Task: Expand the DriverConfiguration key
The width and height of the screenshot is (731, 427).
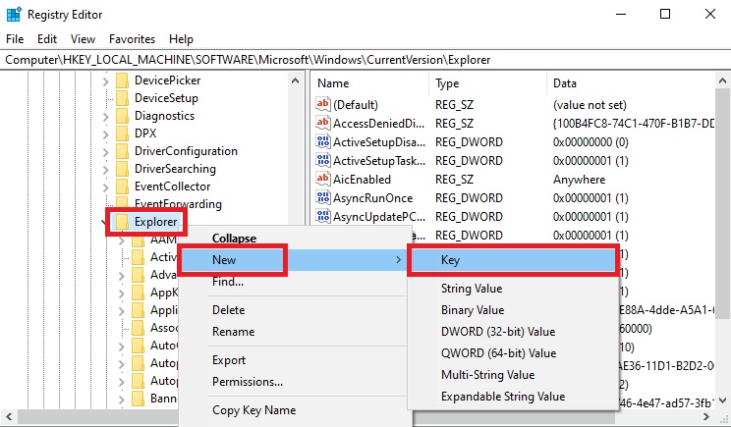Action: (x=106, y=152)
